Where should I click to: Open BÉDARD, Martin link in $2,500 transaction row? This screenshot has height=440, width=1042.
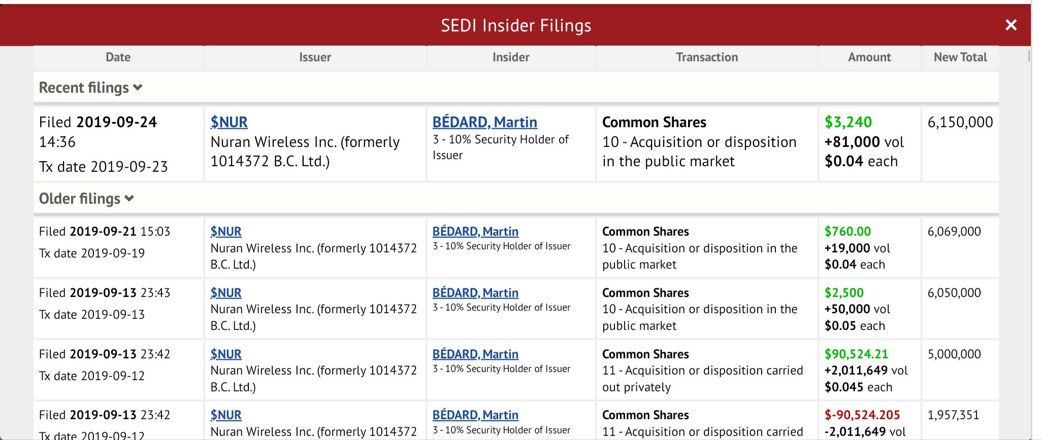tap(475, 293)
